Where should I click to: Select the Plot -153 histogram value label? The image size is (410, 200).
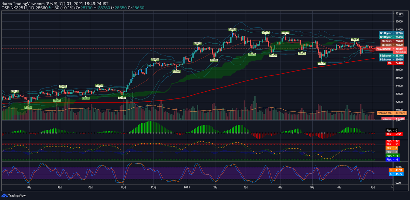(x=395, y=135)
